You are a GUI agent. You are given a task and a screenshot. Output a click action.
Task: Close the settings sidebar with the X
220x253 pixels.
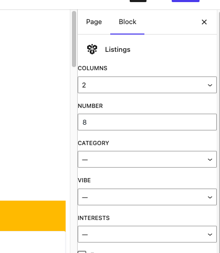point(204,22)
